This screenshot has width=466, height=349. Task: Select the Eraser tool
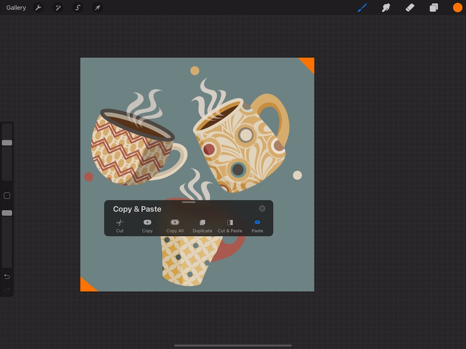410,8
